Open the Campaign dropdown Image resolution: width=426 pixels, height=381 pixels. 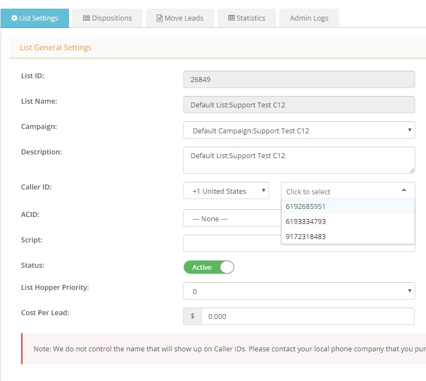pos(299,130)
